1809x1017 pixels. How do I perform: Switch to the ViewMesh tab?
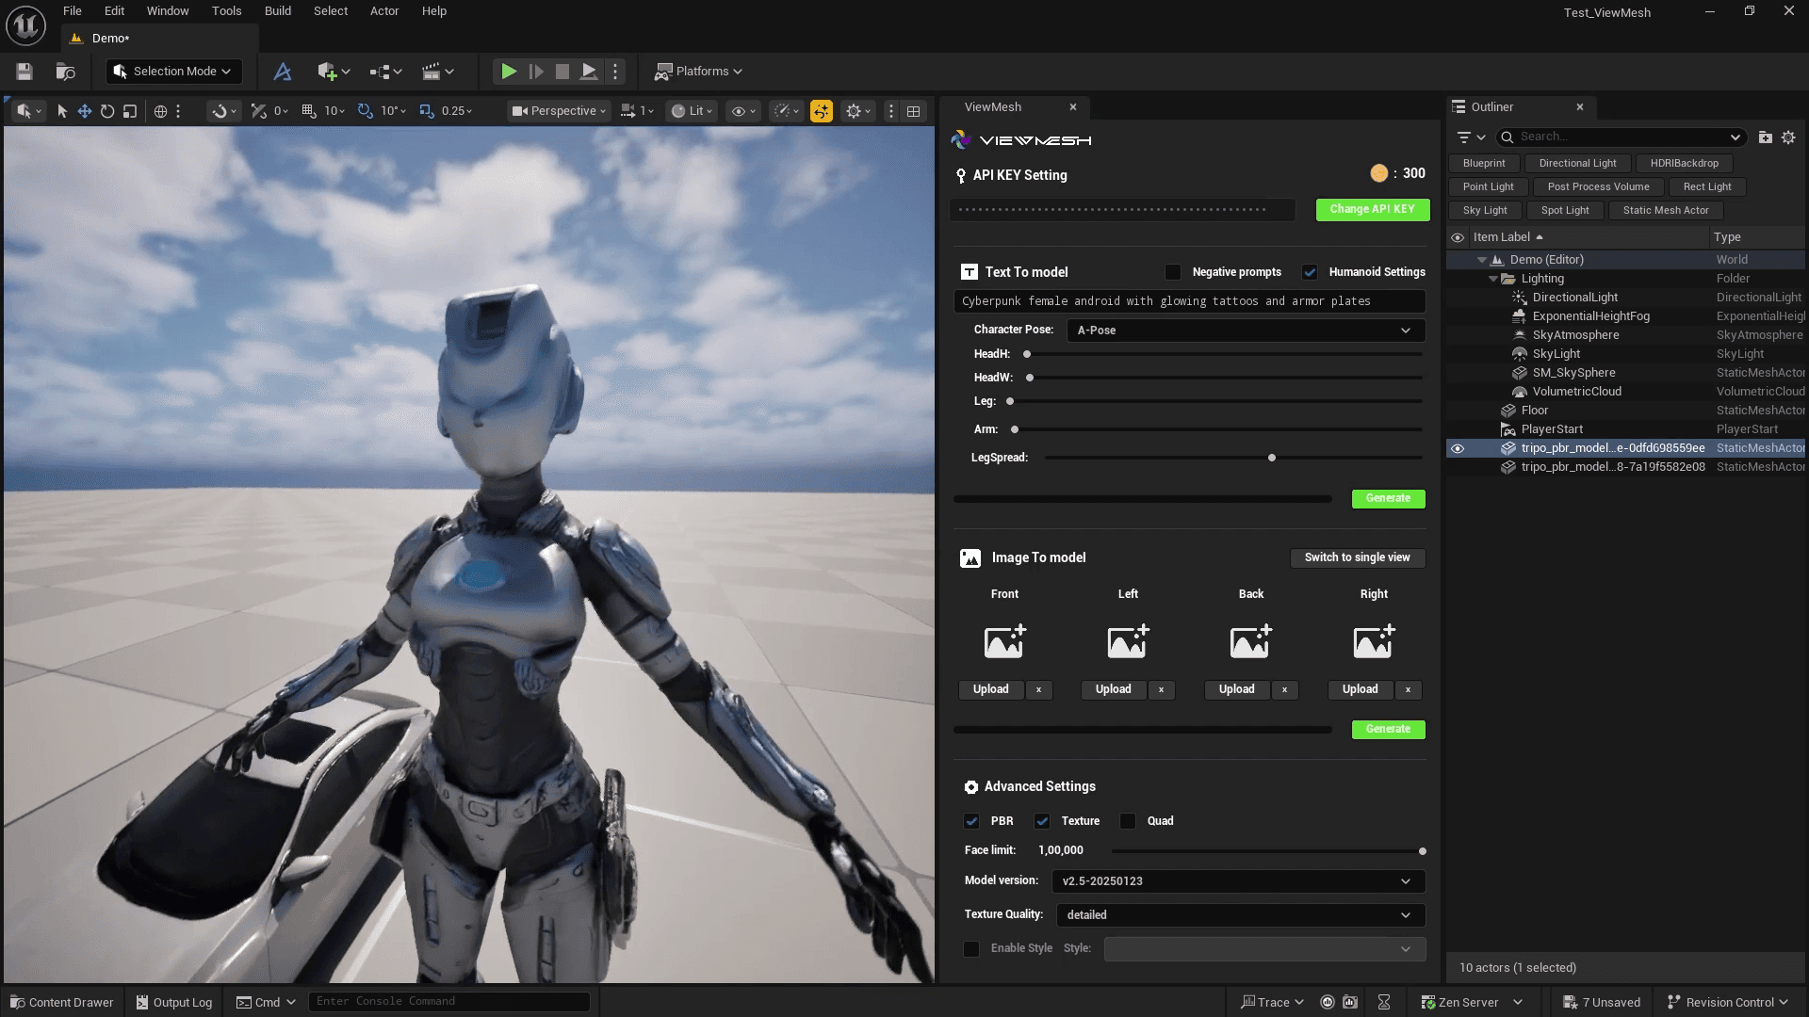pos(993,107)
